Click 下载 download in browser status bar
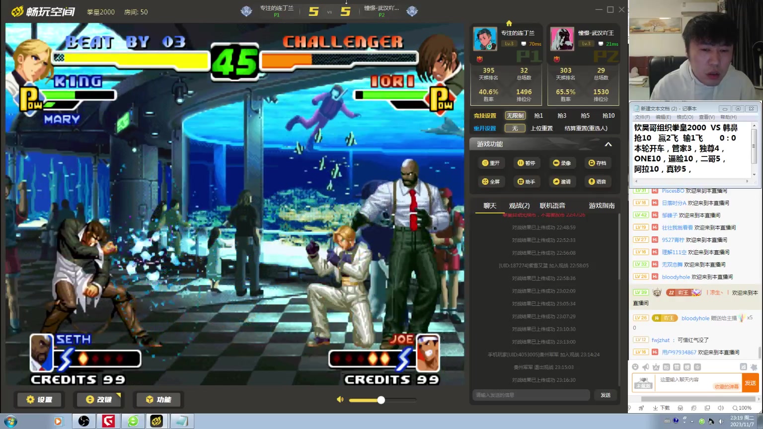 (662, 408)
